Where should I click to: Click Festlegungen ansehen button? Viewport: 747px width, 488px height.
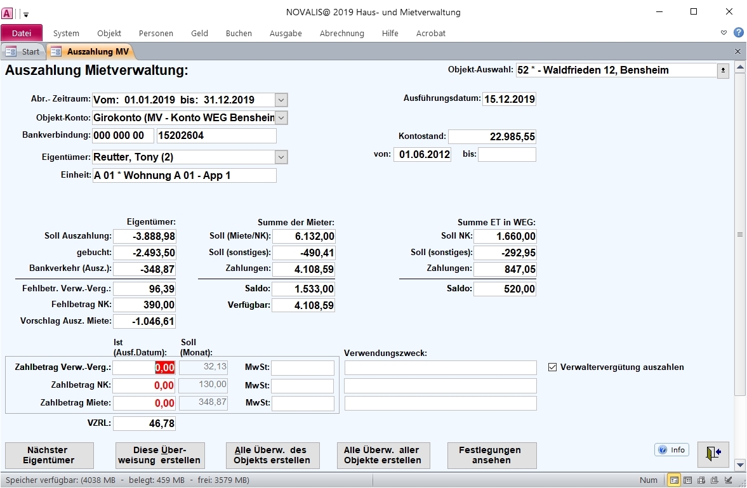[x=492, y=455]
